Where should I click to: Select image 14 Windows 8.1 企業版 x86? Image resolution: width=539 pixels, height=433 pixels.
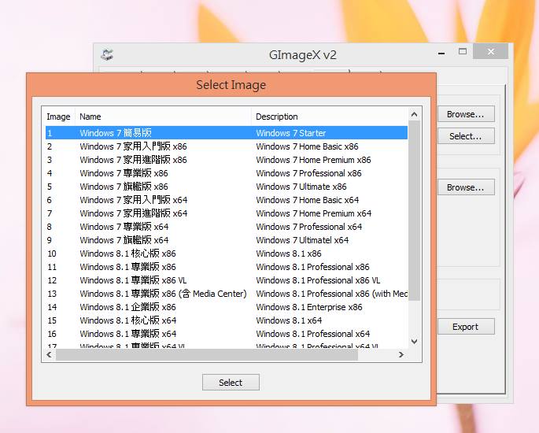coord(227,308)
